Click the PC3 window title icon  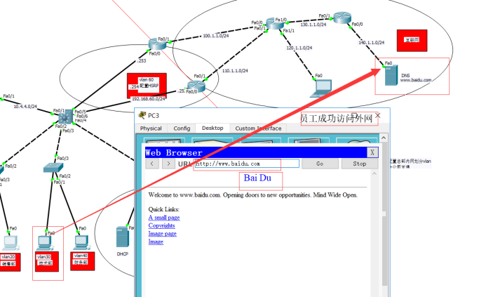[142, 115]
